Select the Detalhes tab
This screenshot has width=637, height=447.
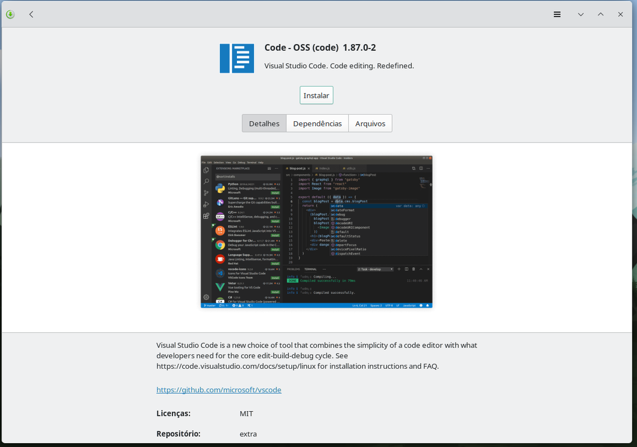pos(264,123)
